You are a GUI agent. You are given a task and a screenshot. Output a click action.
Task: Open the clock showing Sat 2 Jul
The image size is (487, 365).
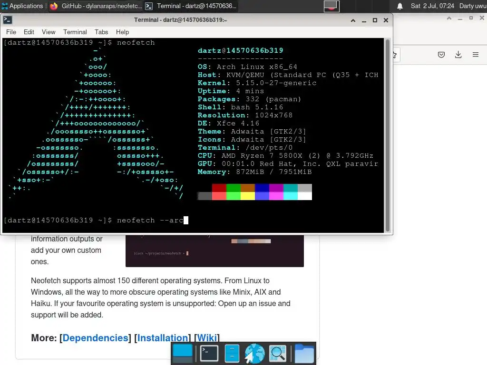432,6
